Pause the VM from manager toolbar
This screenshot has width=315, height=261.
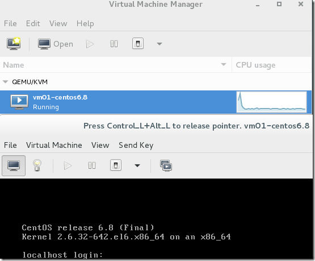pyautogui.click(x=114, y=44)
